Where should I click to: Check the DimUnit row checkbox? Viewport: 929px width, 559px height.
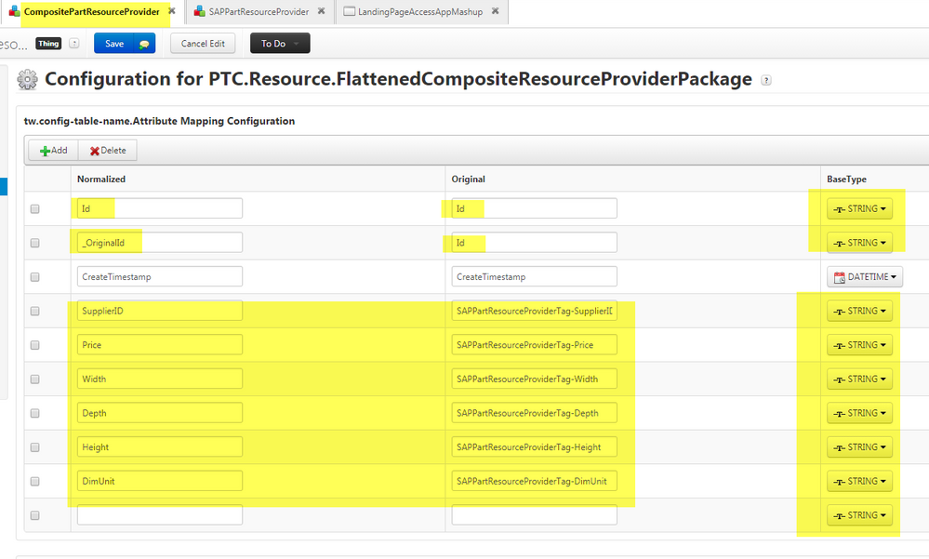35,482
